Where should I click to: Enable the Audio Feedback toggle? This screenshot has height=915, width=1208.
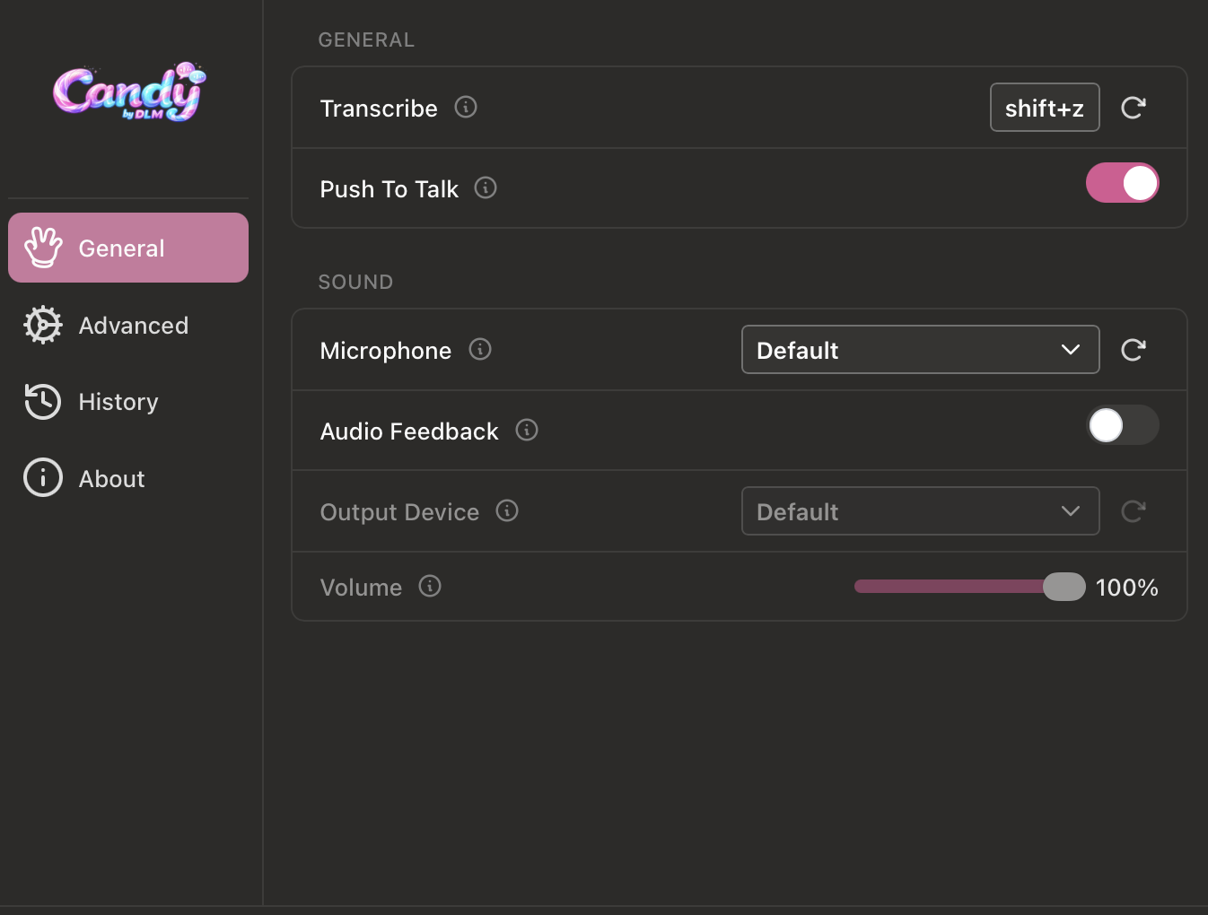1123,425
